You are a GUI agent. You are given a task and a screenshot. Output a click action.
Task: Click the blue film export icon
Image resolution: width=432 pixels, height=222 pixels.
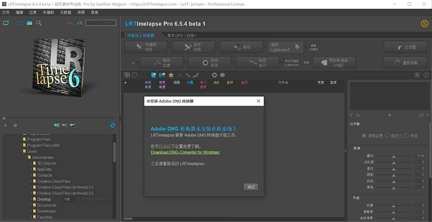(x=162, y=75)
